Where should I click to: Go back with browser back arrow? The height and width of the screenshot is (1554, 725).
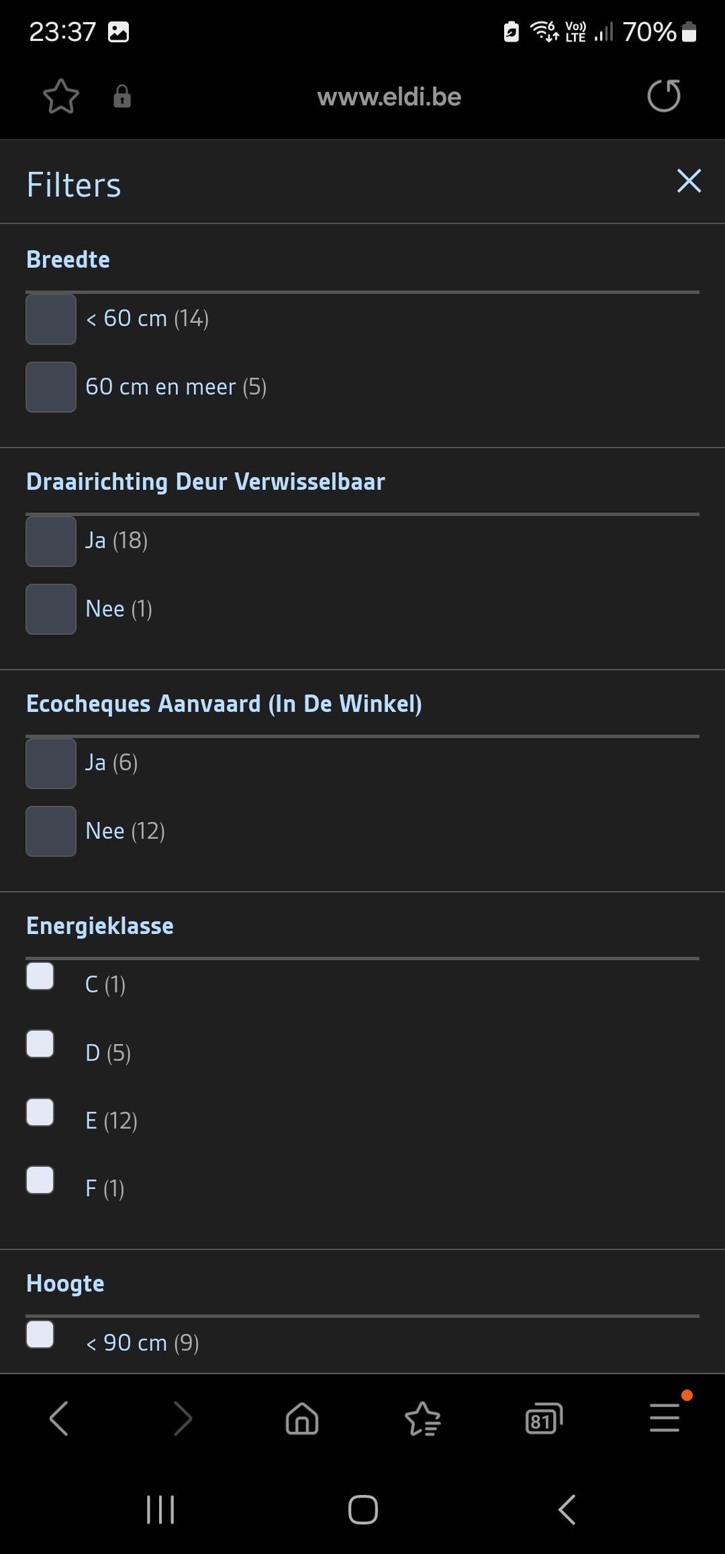59,1418
